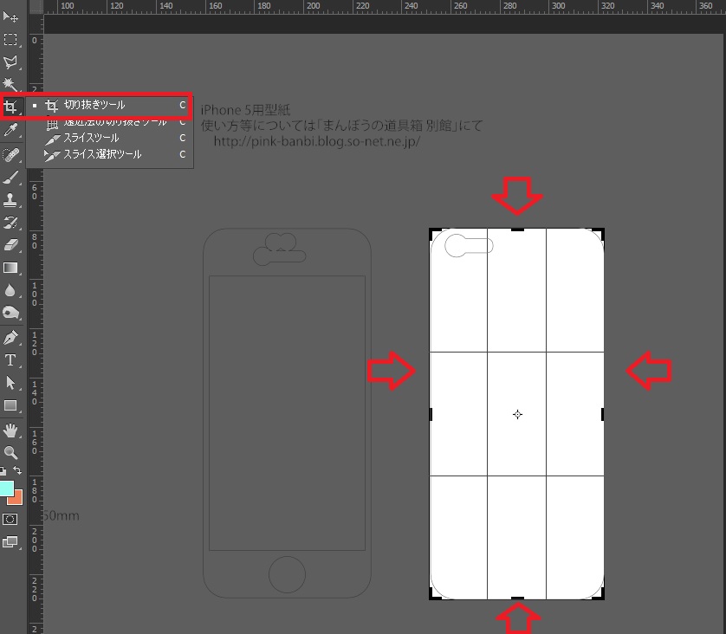Select the Eyedropper tool
This screenshot has width=726, height=634.
point(10,130)
